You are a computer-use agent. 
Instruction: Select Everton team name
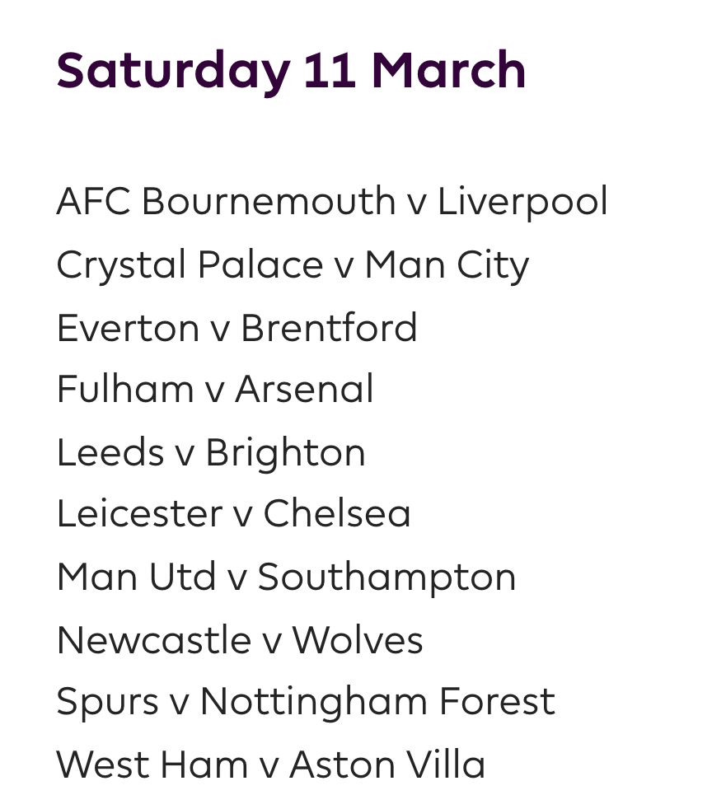tap(128, 328)
